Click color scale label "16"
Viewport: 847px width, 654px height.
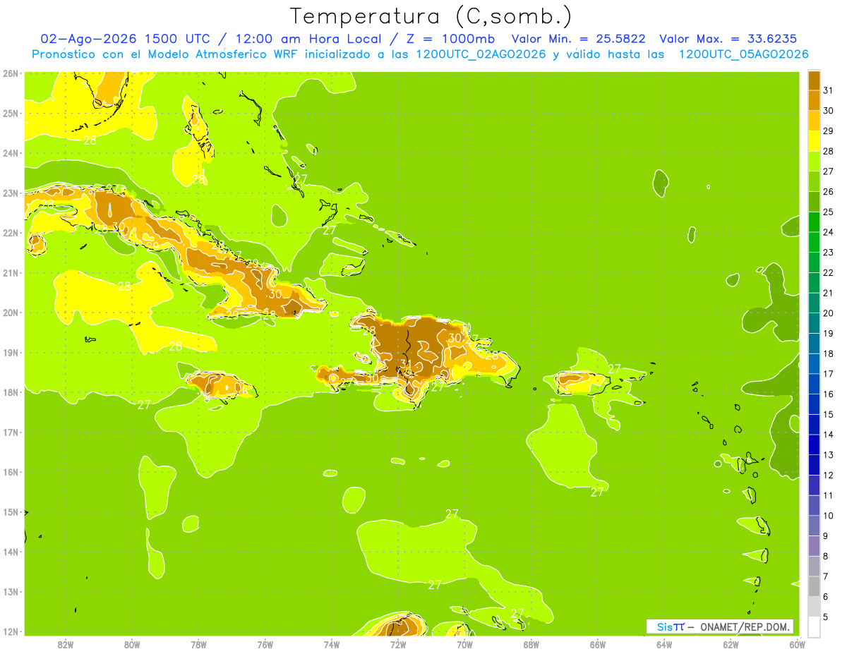pyautogui.click(x=828, y=394)
